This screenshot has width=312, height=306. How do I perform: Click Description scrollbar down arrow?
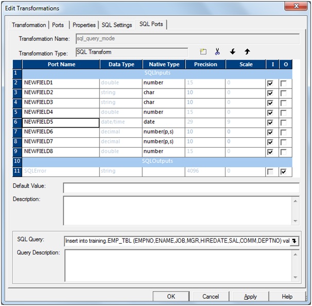click(x=296, y=221)
